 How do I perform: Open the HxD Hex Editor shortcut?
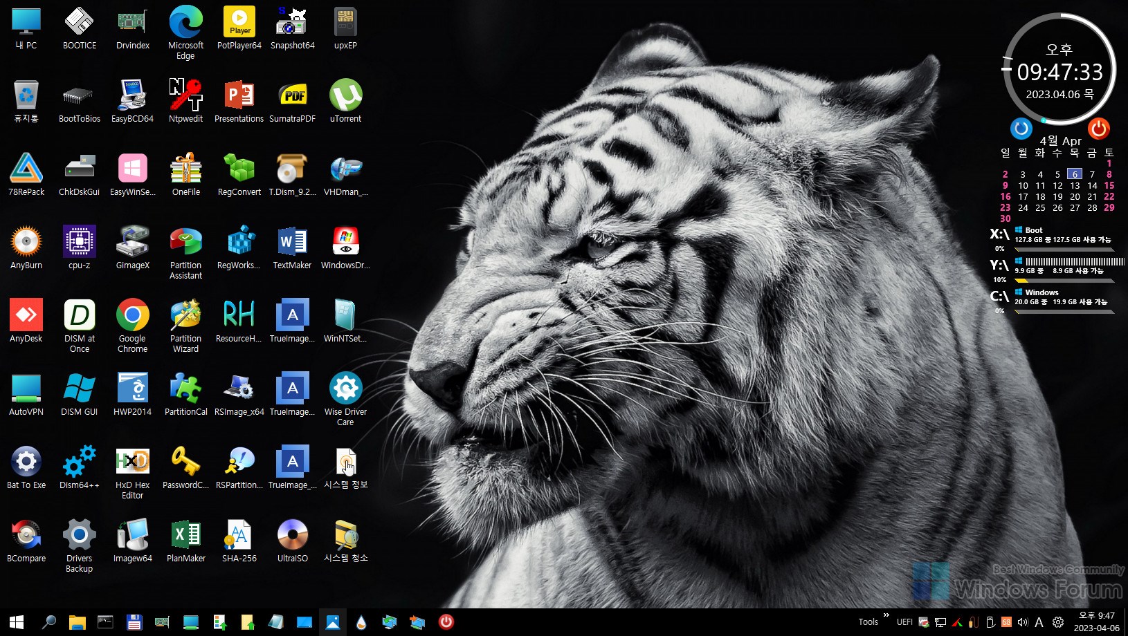click(133, 472)
